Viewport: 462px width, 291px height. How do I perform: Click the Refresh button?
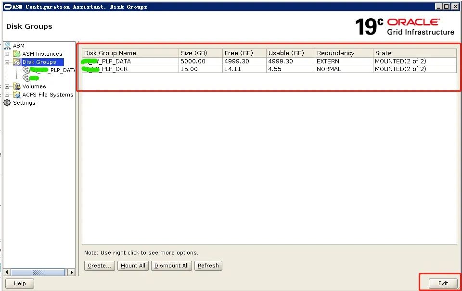208,266
